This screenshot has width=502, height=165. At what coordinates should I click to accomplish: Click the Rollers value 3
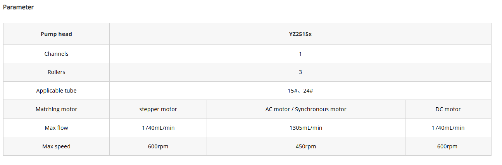[x=300, y=72]
